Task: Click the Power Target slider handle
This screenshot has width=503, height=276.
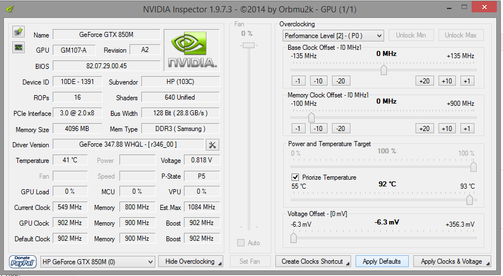Action: click(x=473, y=167)
